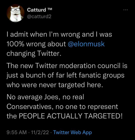Open the three-dot more options menu
Viewport: 135px width, 140px height.
coord(125,10)
